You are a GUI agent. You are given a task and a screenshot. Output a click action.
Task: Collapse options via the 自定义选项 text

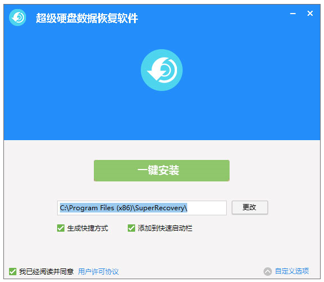tap(292, 271)
